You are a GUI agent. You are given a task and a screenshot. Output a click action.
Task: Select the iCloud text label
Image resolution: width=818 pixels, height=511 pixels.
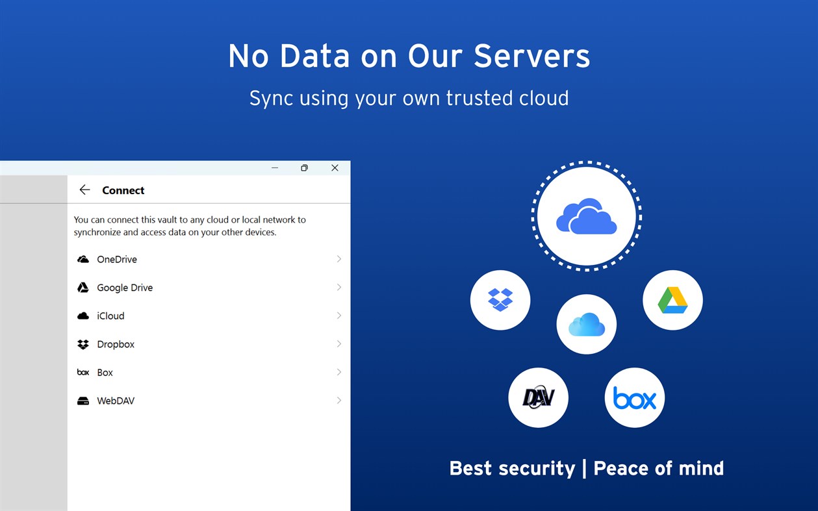pos(110,316)
